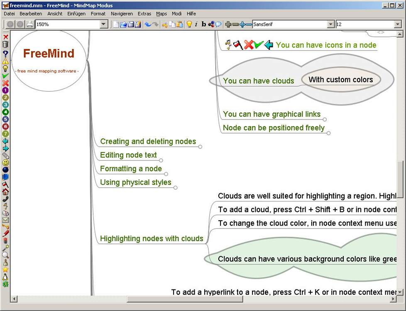Viewport: 406px width, 311px height.
Task: Select 'You can have icons in a node' text
Action: tap(326, 45)
